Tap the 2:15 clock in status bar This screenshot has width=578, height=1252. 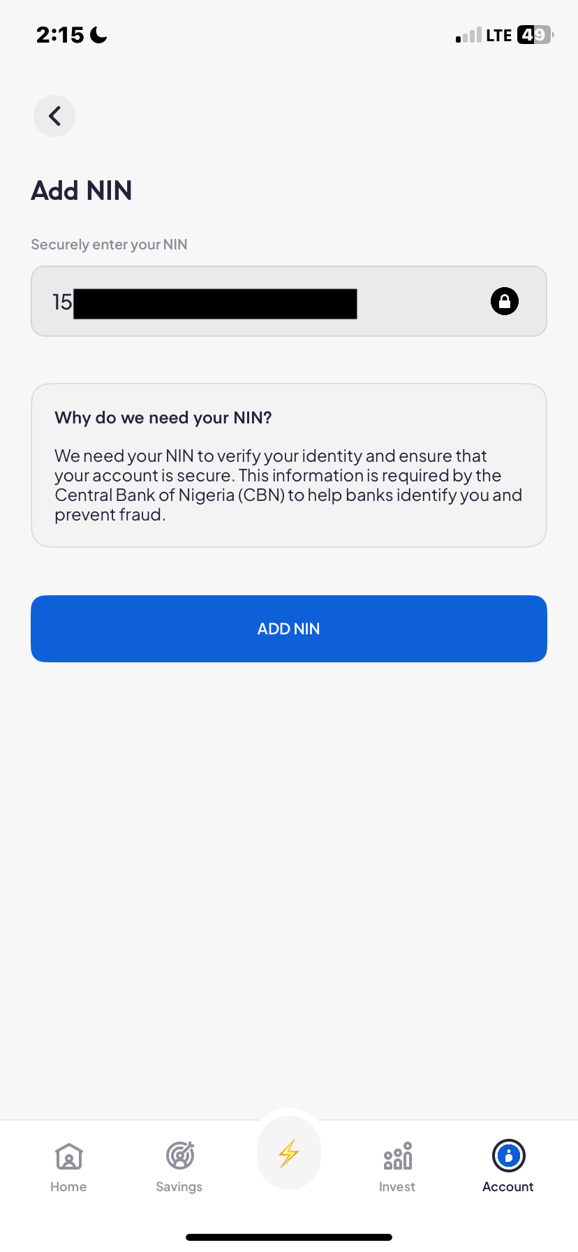[x=60, y=35]
